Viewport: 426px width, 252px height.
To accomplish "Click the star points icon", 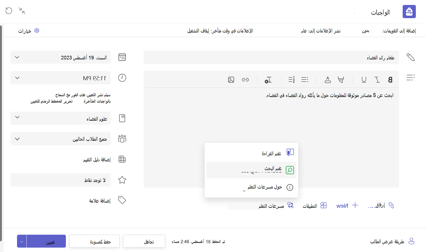I will pyautogui.click(x=122, y=180).
